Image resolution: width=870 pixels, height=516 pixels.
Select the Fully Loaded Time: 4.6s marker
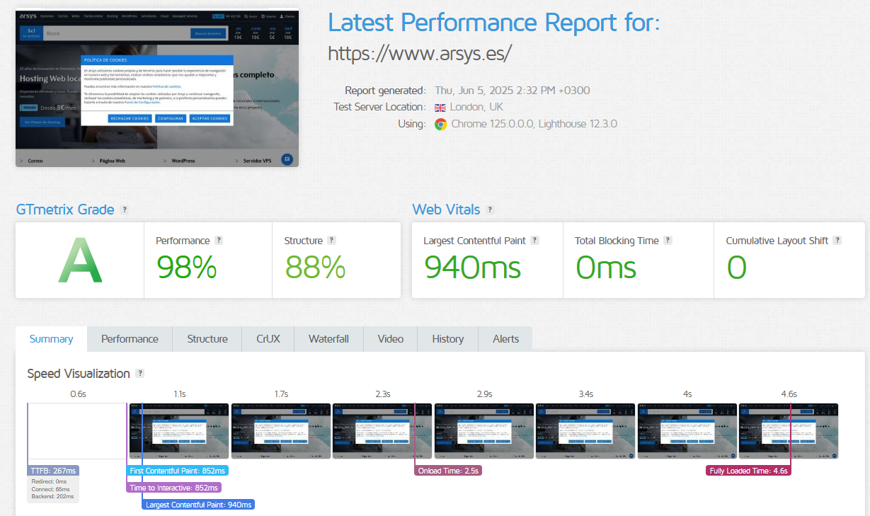coord(749,471)
